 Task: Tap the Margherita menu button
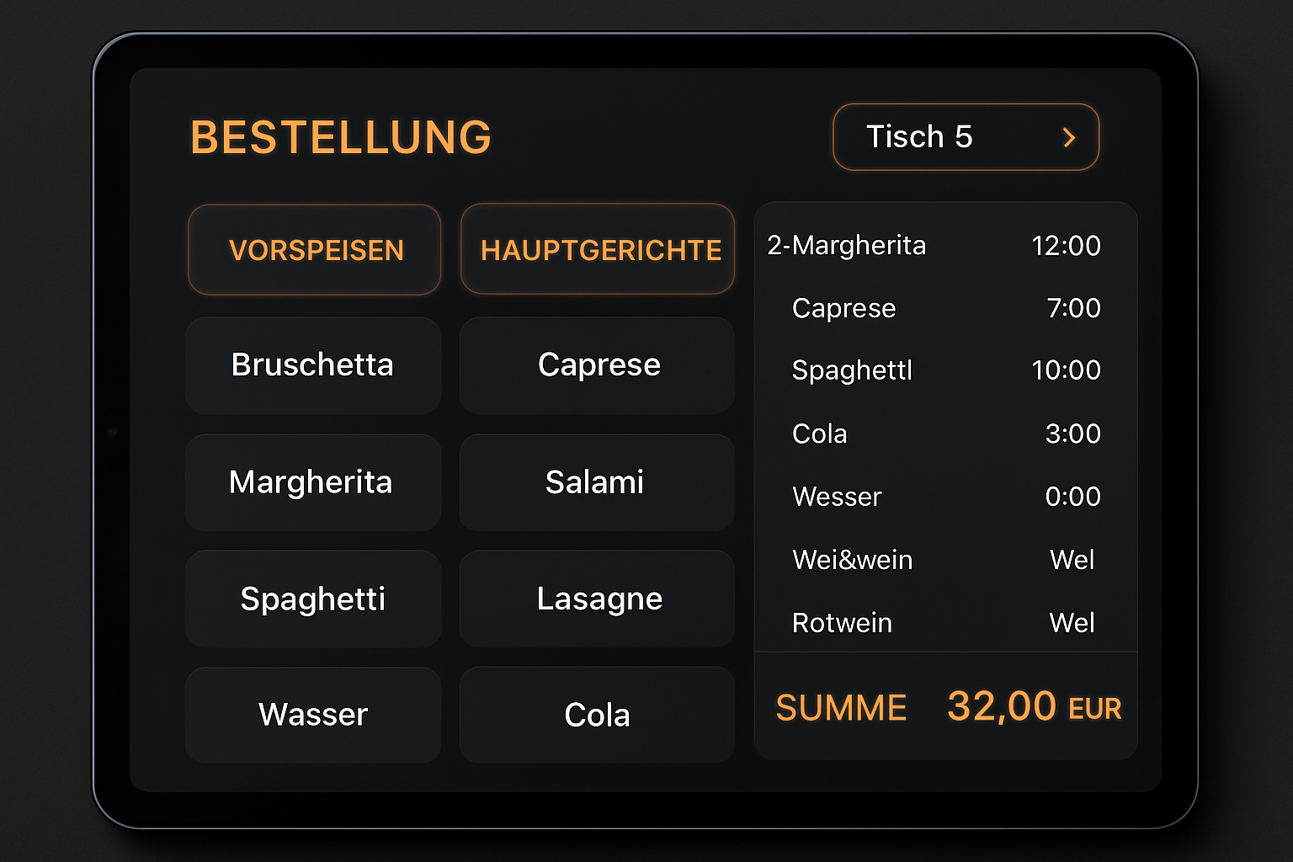[313, 482]
